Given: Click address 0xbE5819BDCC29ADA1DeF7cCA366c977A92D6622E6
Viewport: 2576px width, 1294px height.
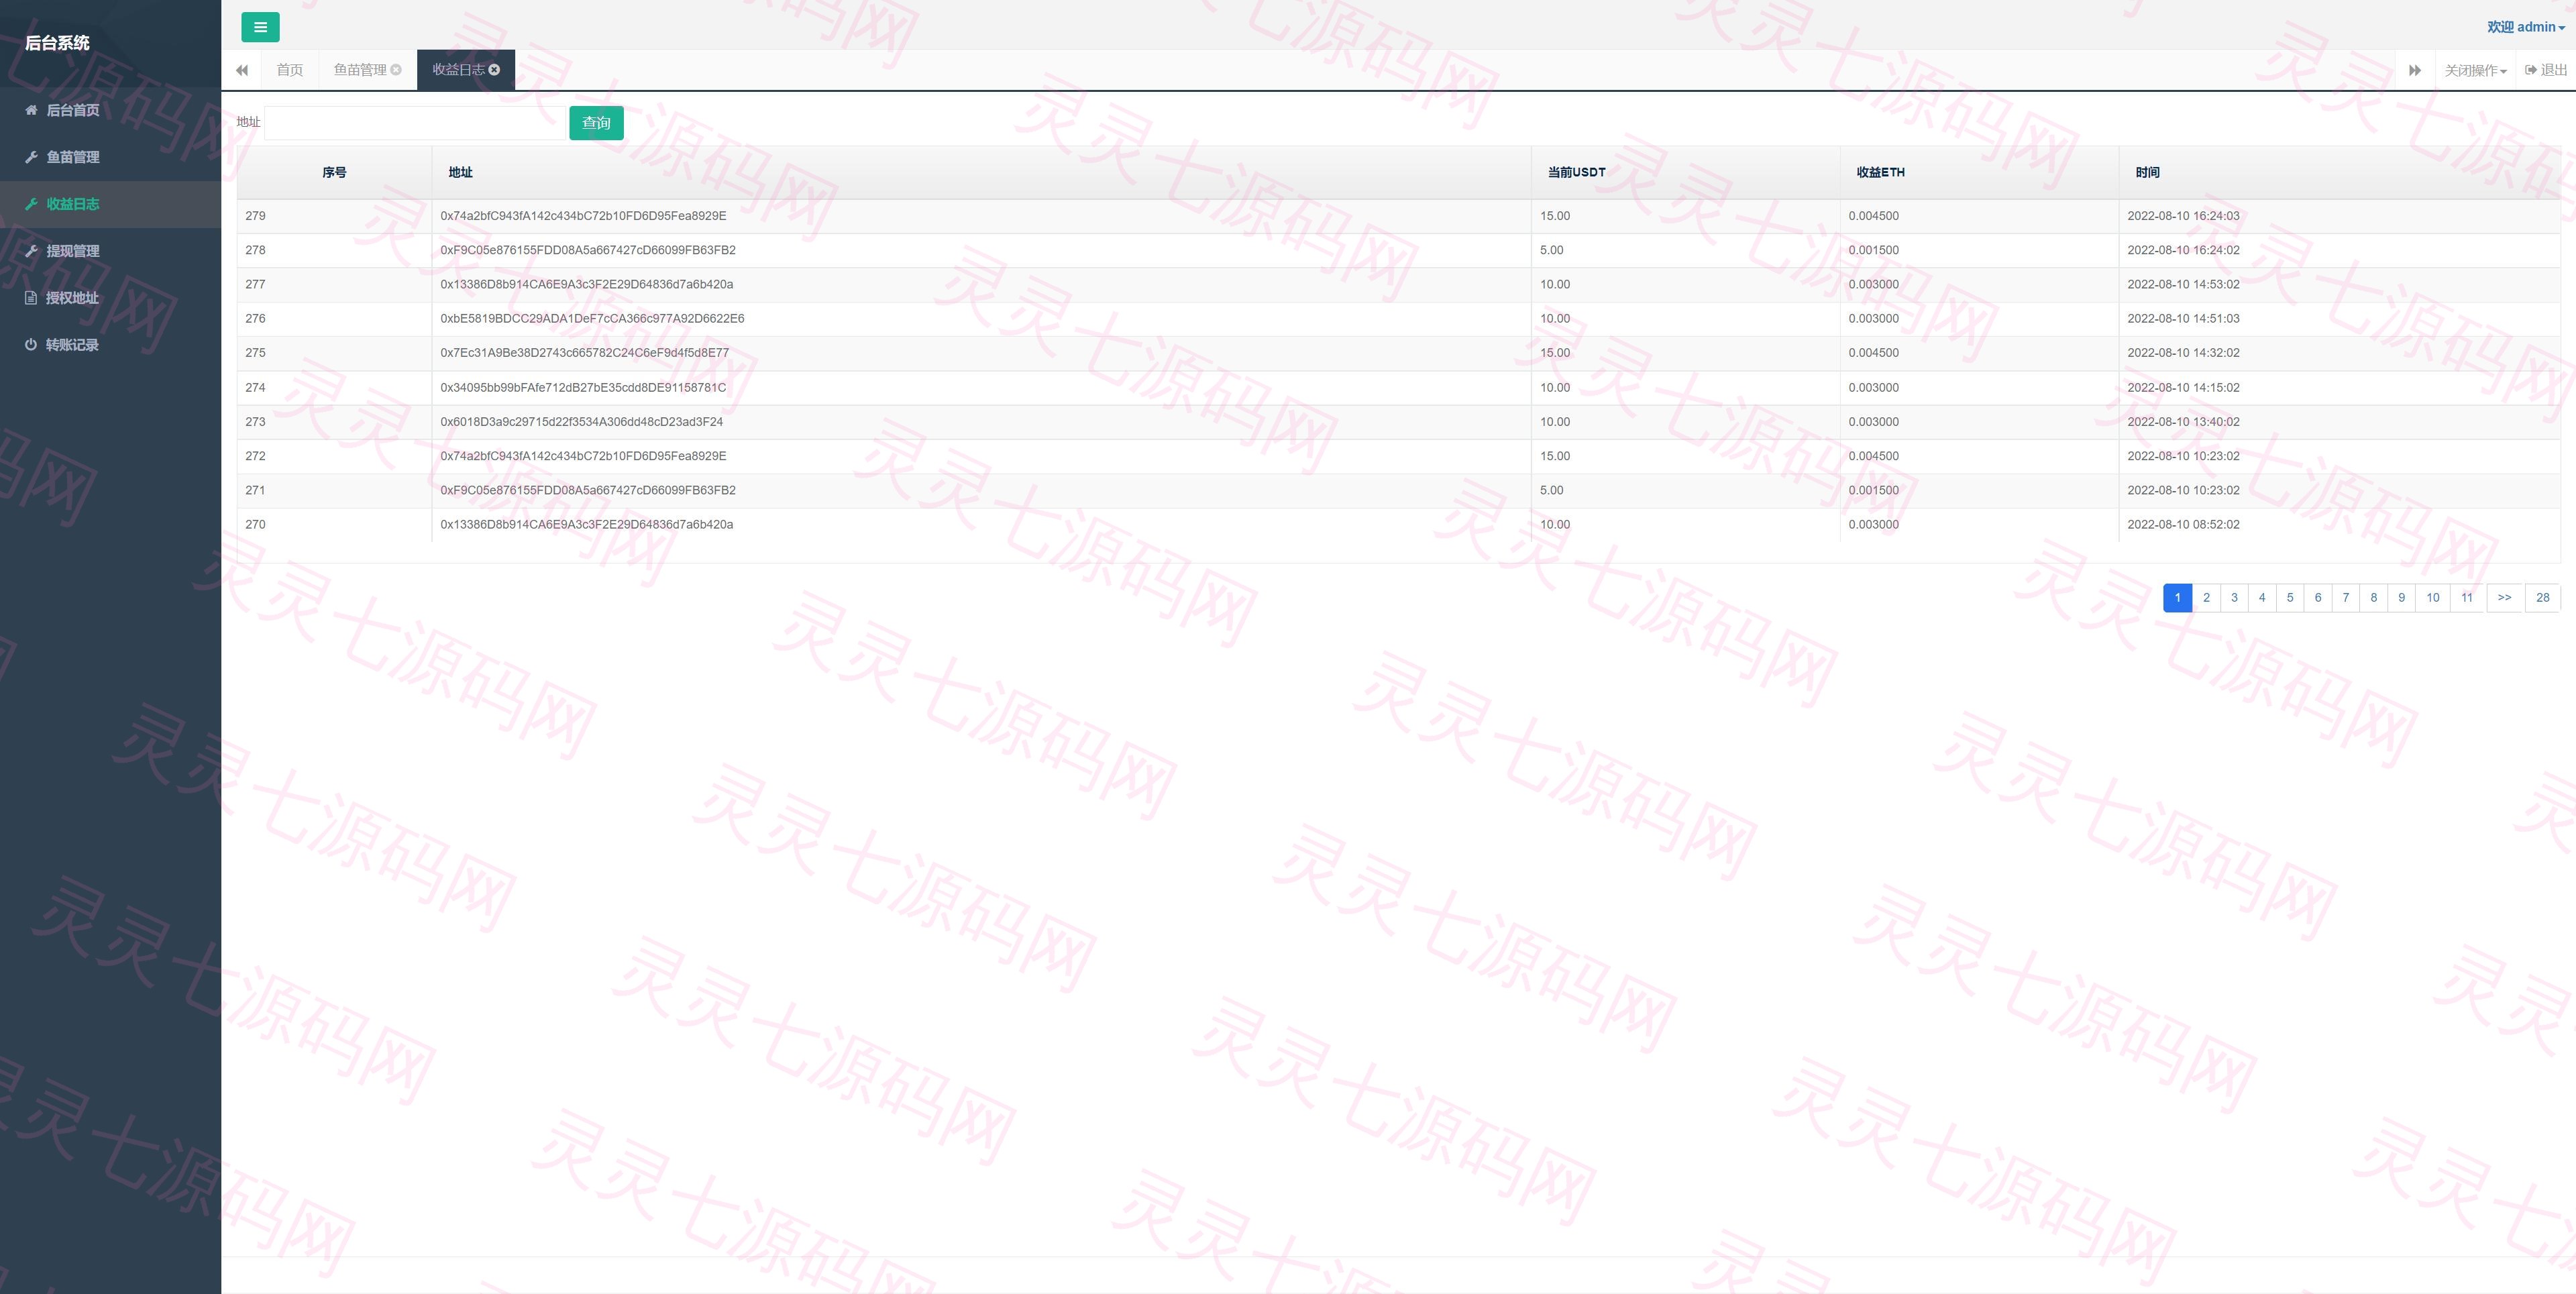Looking at the screenshot, I should pyautogui.click(x=592, y=319).
